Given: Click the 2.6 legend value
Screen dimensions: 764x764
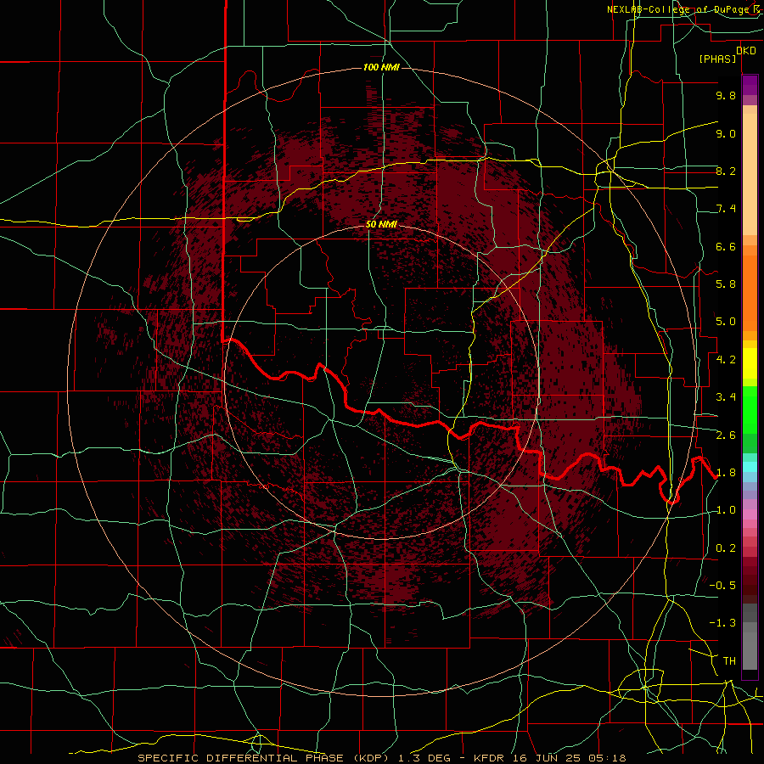Looking at the screenshot, I should (726, 435).
